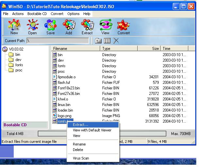The height and width of the screenshot is (167, 209).
Task: Click the Total 4 MB label
Action: point(15,134)
